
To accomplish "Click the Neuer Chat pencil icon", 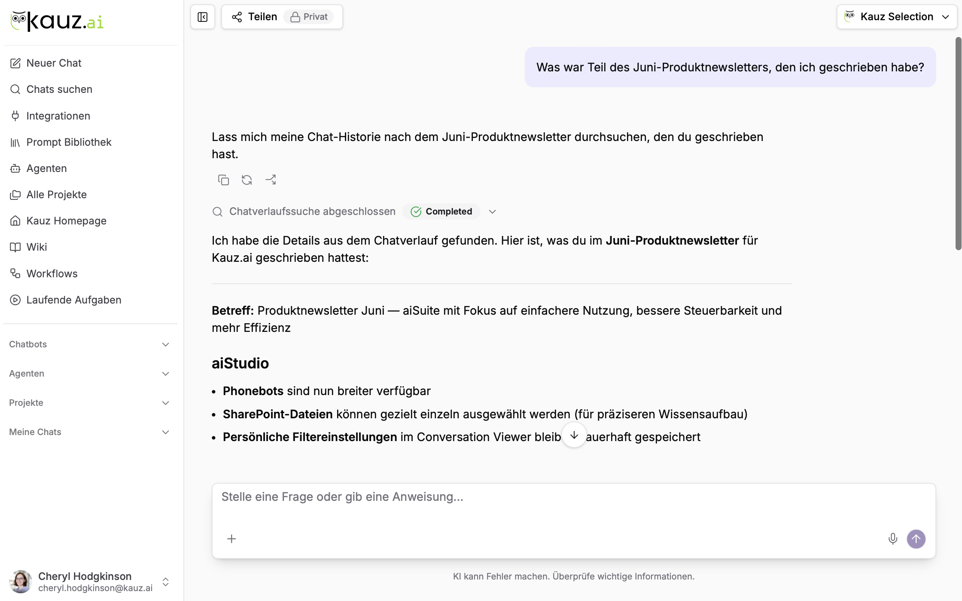I will point(15,63).
